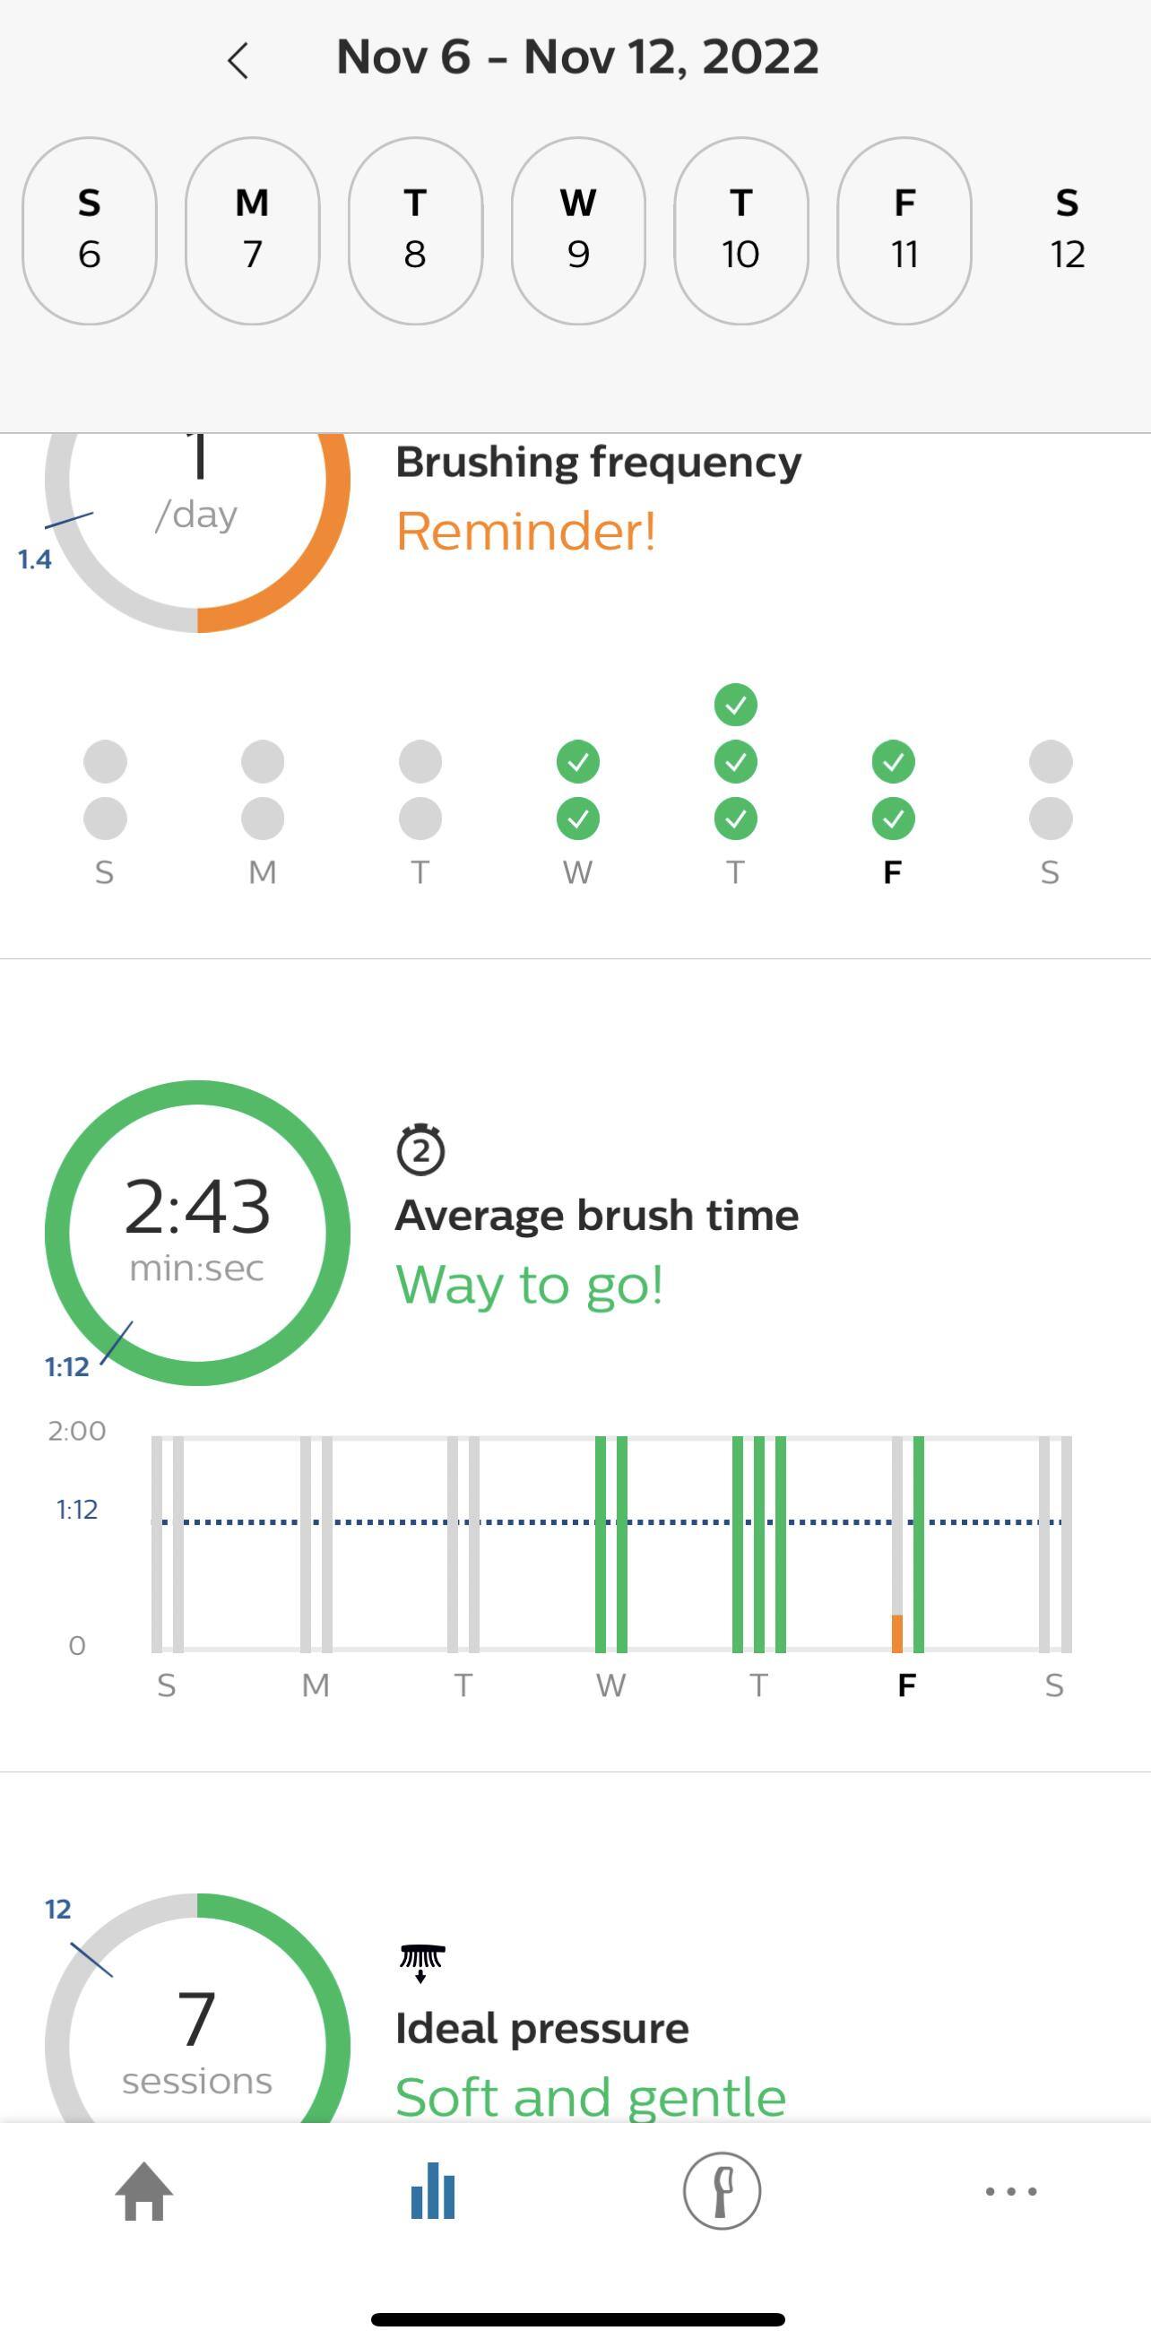The height and width of the screenshot is (2348, 1151).
Task: Select Thursday 10 day pill
Action: coord(741,230)
